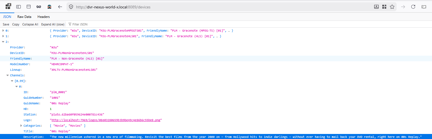Open the workspaces icon with badge 4
This screenshot has height=139, width=432.
pyautogui.click(x=8, y=6)
